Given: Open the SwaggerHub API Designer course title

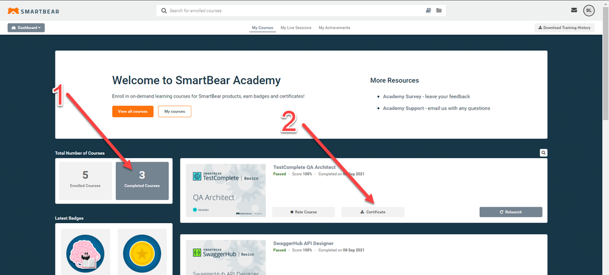Looking at the screenshot, I should 304,243.
